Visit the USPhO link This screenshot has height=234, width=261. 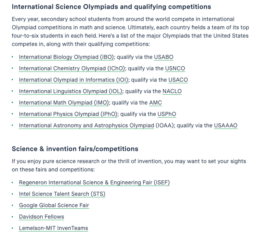point(167,114)
